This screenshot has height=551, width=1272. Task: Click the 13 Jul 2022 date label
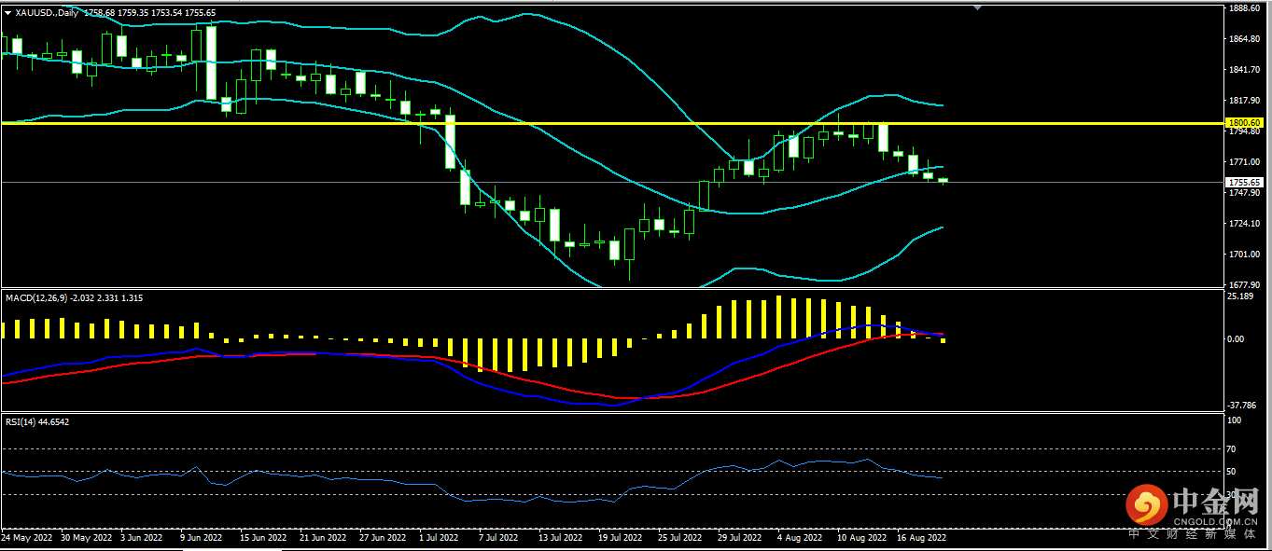tap(560, 538)
